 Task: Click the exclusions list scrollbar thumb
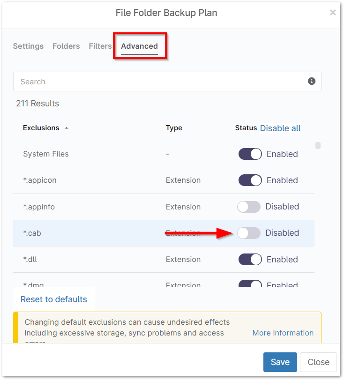pos(318,145)
